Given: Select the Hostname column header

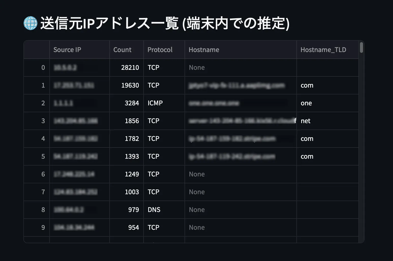Looking at the screenshot, I should [x=204, y=50].
